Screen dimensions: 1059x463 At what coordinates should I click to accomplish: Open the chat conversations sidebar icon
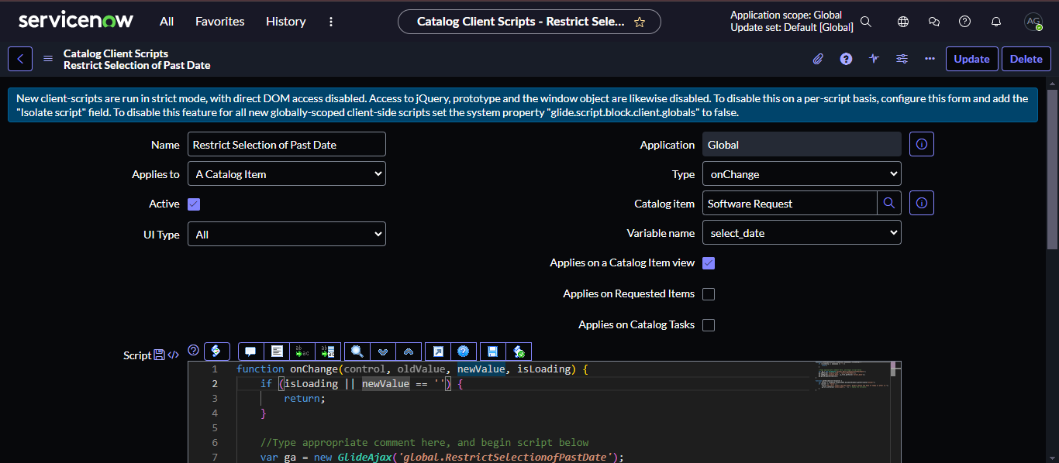(x=934, y=22)
